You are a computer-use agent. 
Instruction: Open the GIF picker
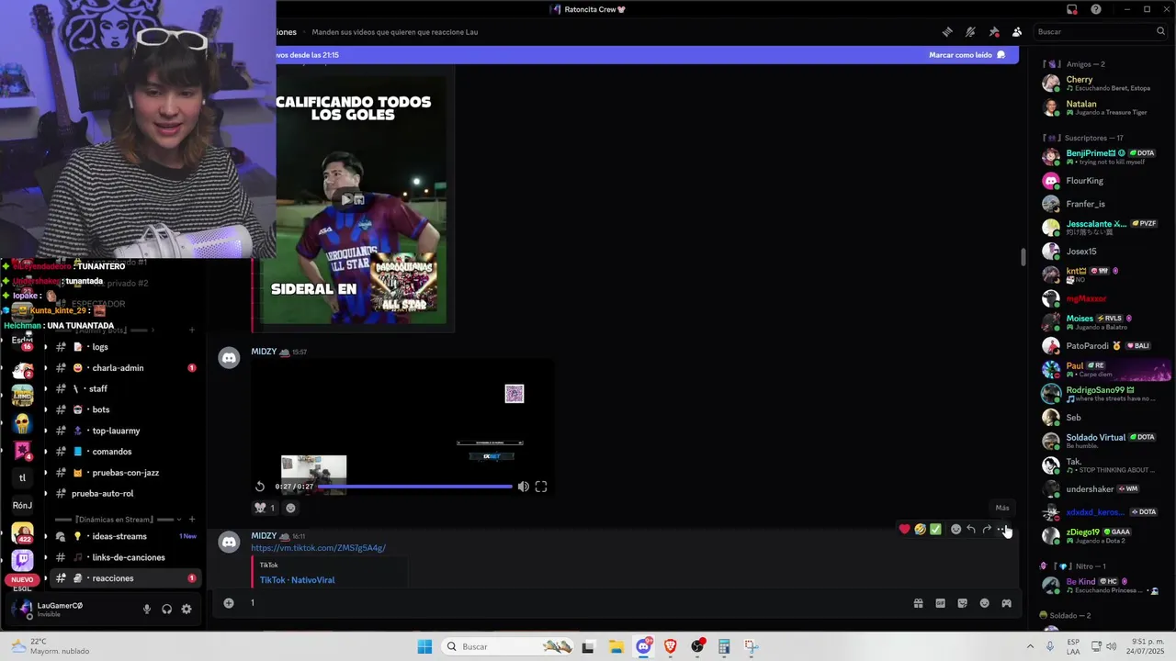pyautogui.click(x=940, y=603)
